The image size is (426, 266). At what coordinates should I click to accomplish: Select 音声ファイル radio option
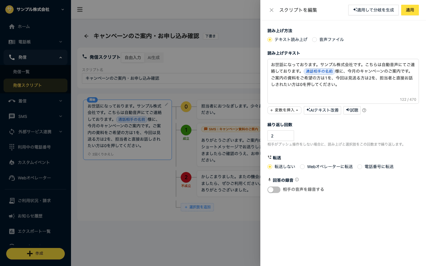click(x=328, y=40)
